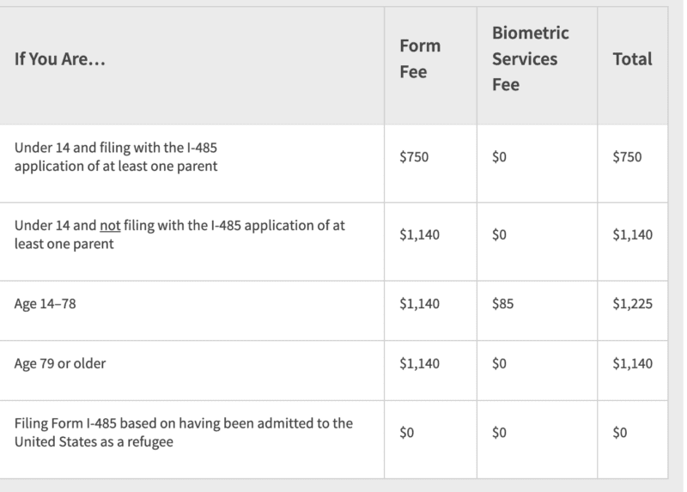
Task: Click total for the age 79 or older row
Action: (632, 363)
